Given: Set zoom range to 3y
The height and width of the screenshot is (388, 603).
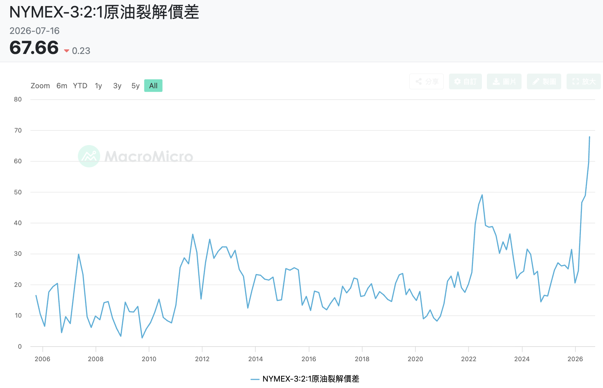Looking at the screenshot, I should coord(117,86).
